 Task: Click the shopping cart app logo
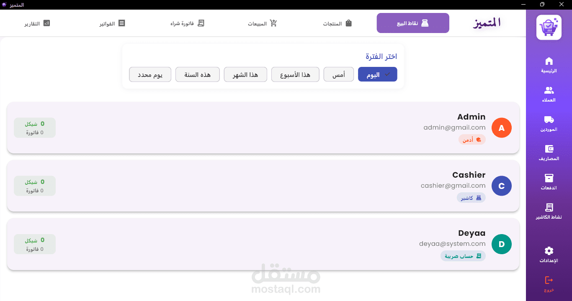click(549, 28)
